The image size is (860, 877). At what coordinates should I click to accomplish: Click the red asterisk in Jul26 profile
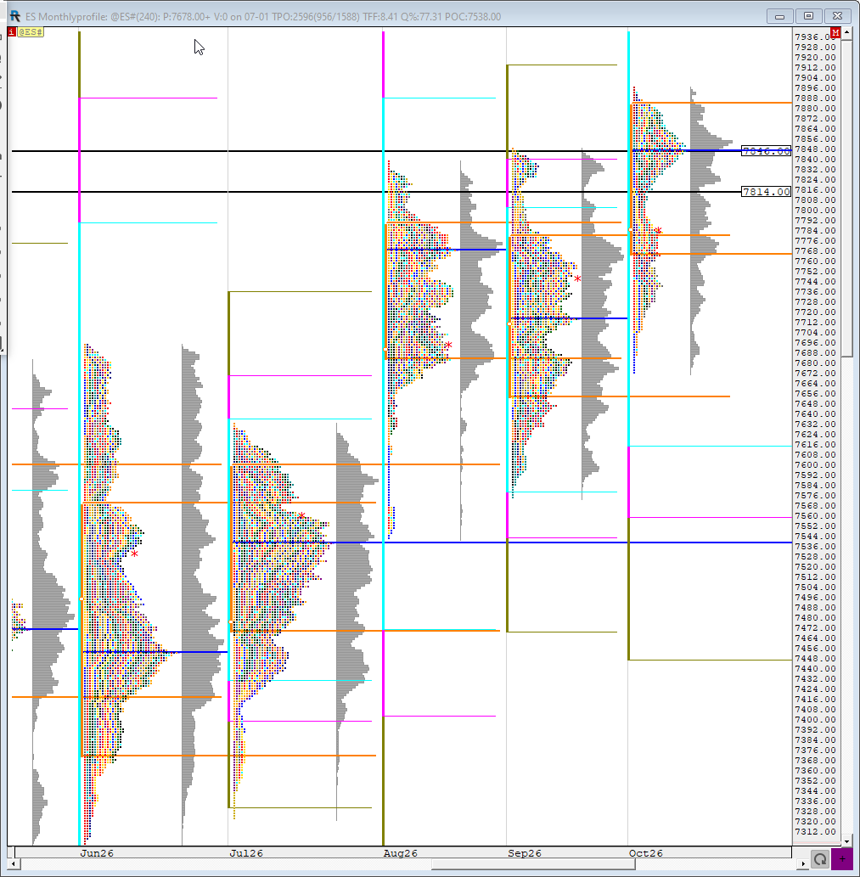(x=302, y=516)
